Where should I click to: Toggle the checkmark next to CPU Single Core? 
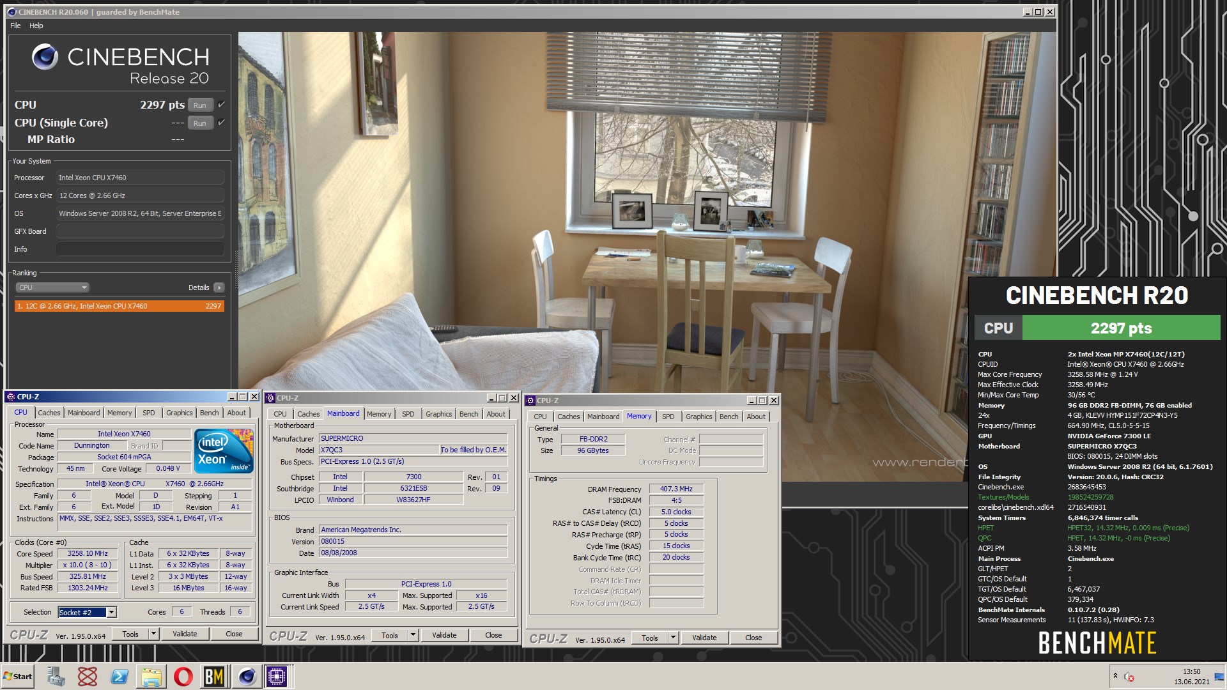tap(221, 123)
